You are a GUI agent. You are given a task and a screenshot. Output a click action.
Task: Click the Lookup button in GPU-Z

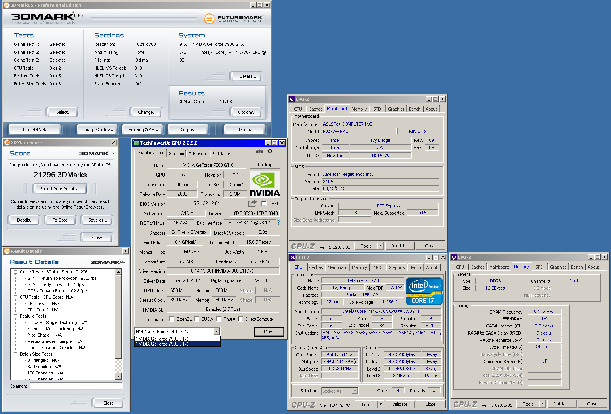pos(265,165)
